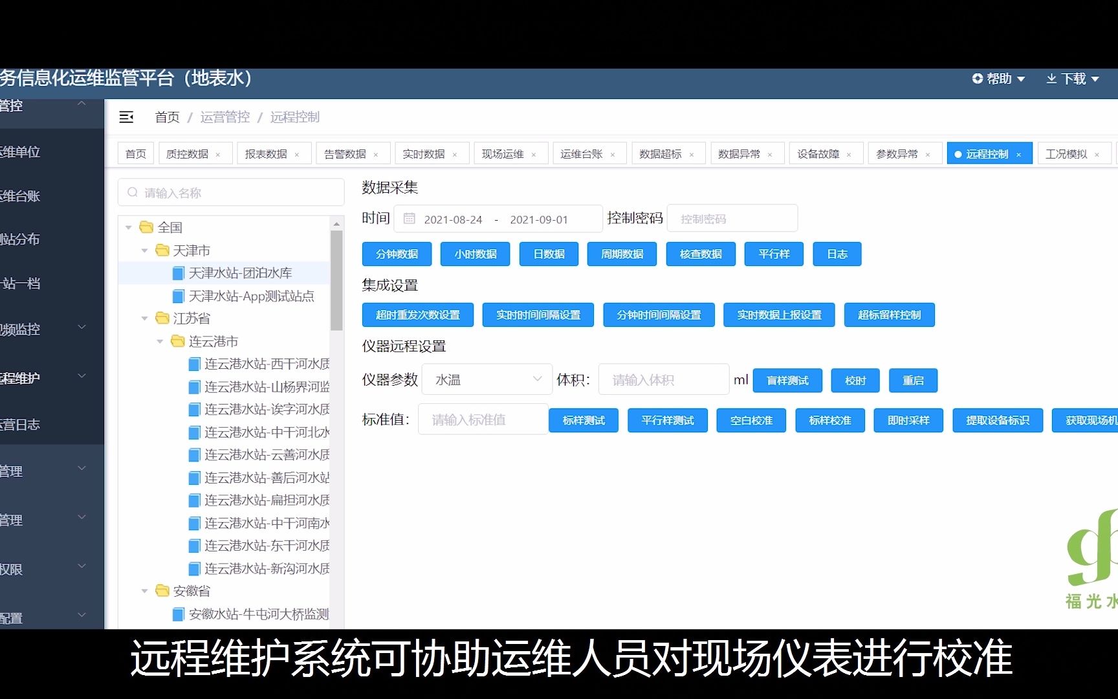The height and width of the screenshot is (699, 1118).
Task: Close the 告警数据 tab
Action: (x=376, y=155)
